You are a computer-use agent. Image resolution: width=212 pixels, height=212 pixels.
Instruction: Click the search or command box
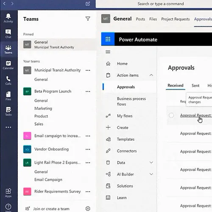pos(161,4)
